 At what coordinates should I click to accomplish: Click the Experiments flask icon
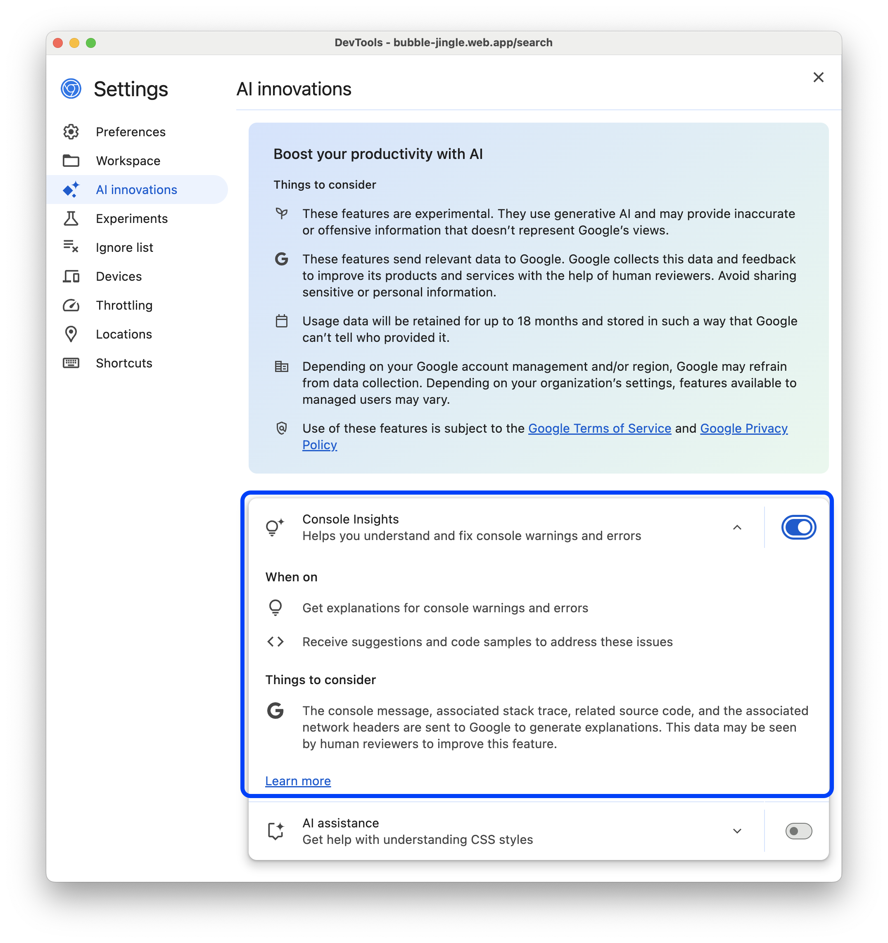click(73, 218)
